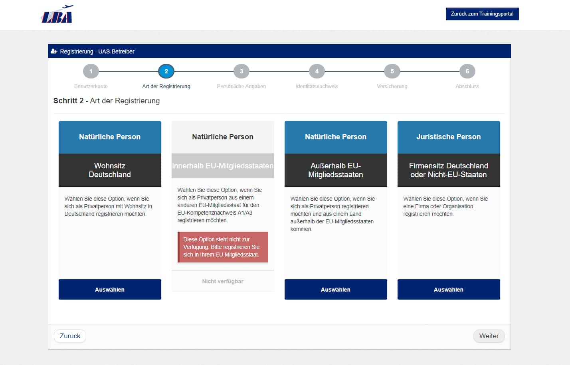The width and height of the screenshot is (570, 365).
Task: Select step 5 circle Versicherung
Action: pyautogui.click(x=392, y=71)
